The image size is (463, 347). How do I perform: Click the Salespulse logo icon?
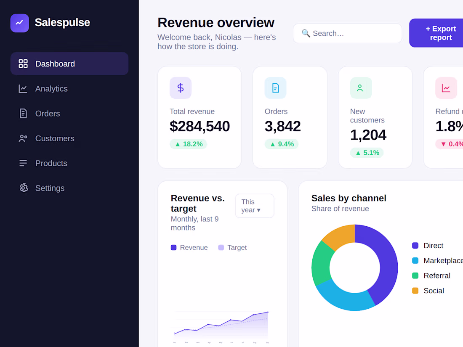click(x=19, y=23)
